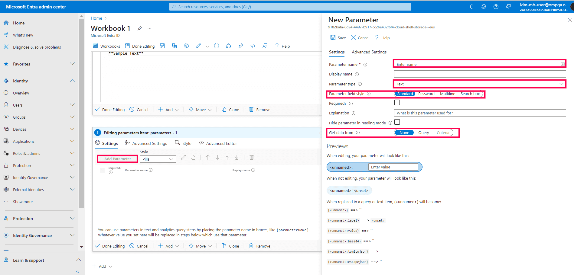Select Query under Get data from
The height and width of the screenshot is (275, 574).
click(x=423, y=133)
